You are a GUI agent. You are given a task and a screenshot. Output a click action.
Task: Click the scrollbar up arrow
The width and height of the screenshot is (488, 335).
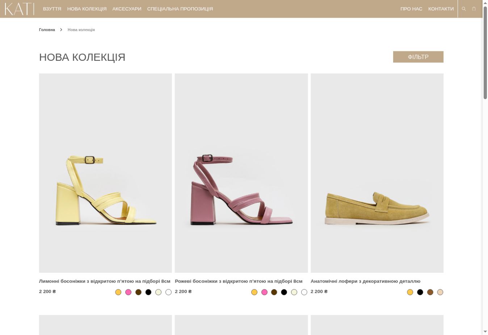click(x=485, y=3)
